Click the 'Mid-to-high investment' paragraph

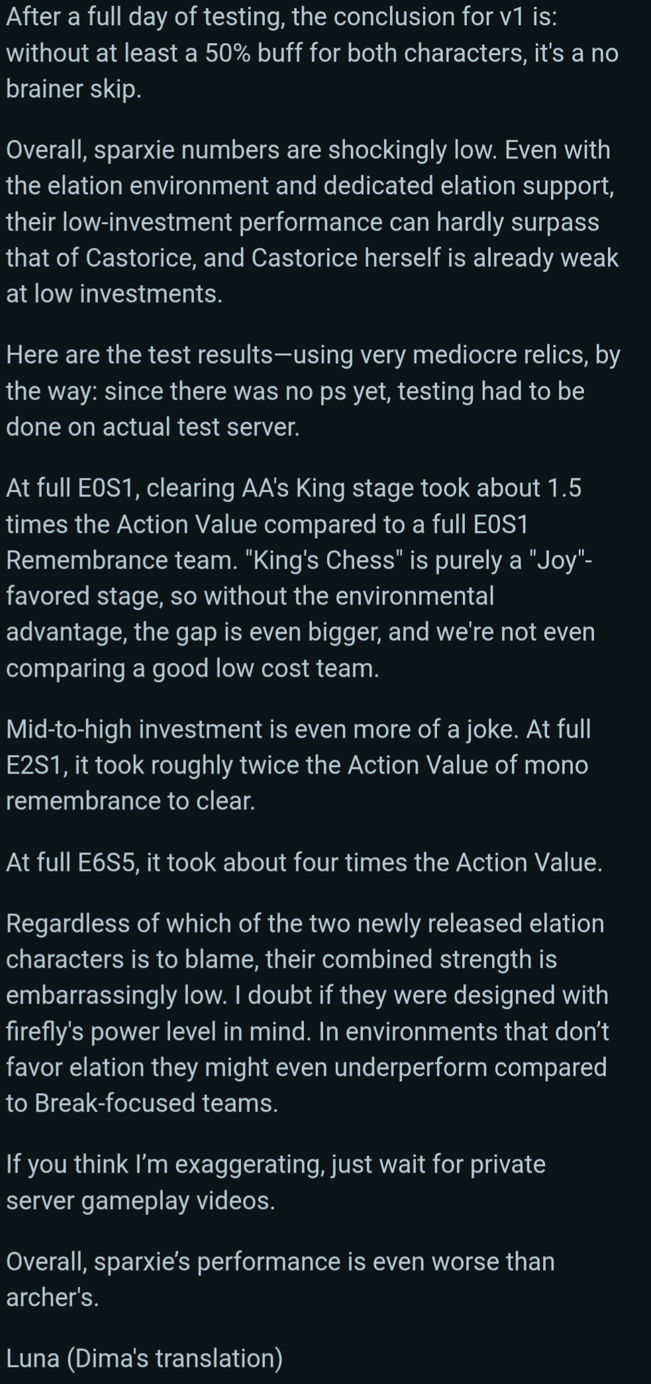[299, 765]
